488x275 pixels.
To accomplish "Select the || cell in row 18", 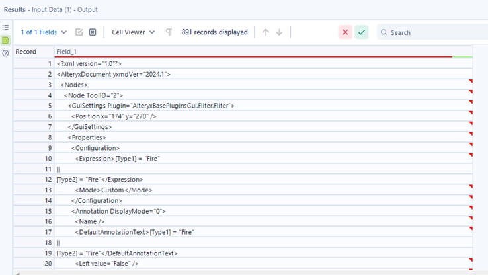I will (263, 243).
